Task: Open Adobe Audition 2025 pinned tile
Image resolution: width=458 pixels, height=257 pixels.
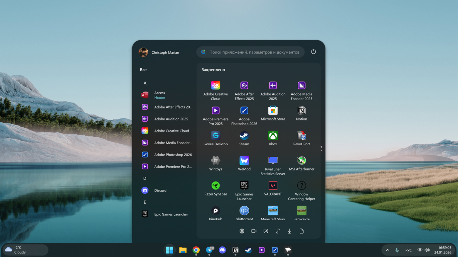Action: coord(273,91)
